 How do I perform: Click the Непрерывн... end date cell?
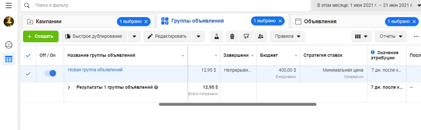tap(238, 74)
